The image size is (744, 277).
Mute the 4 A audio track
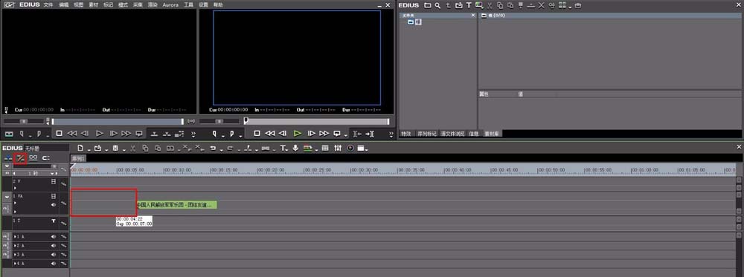pyautogui.click(x=54, y=264)
